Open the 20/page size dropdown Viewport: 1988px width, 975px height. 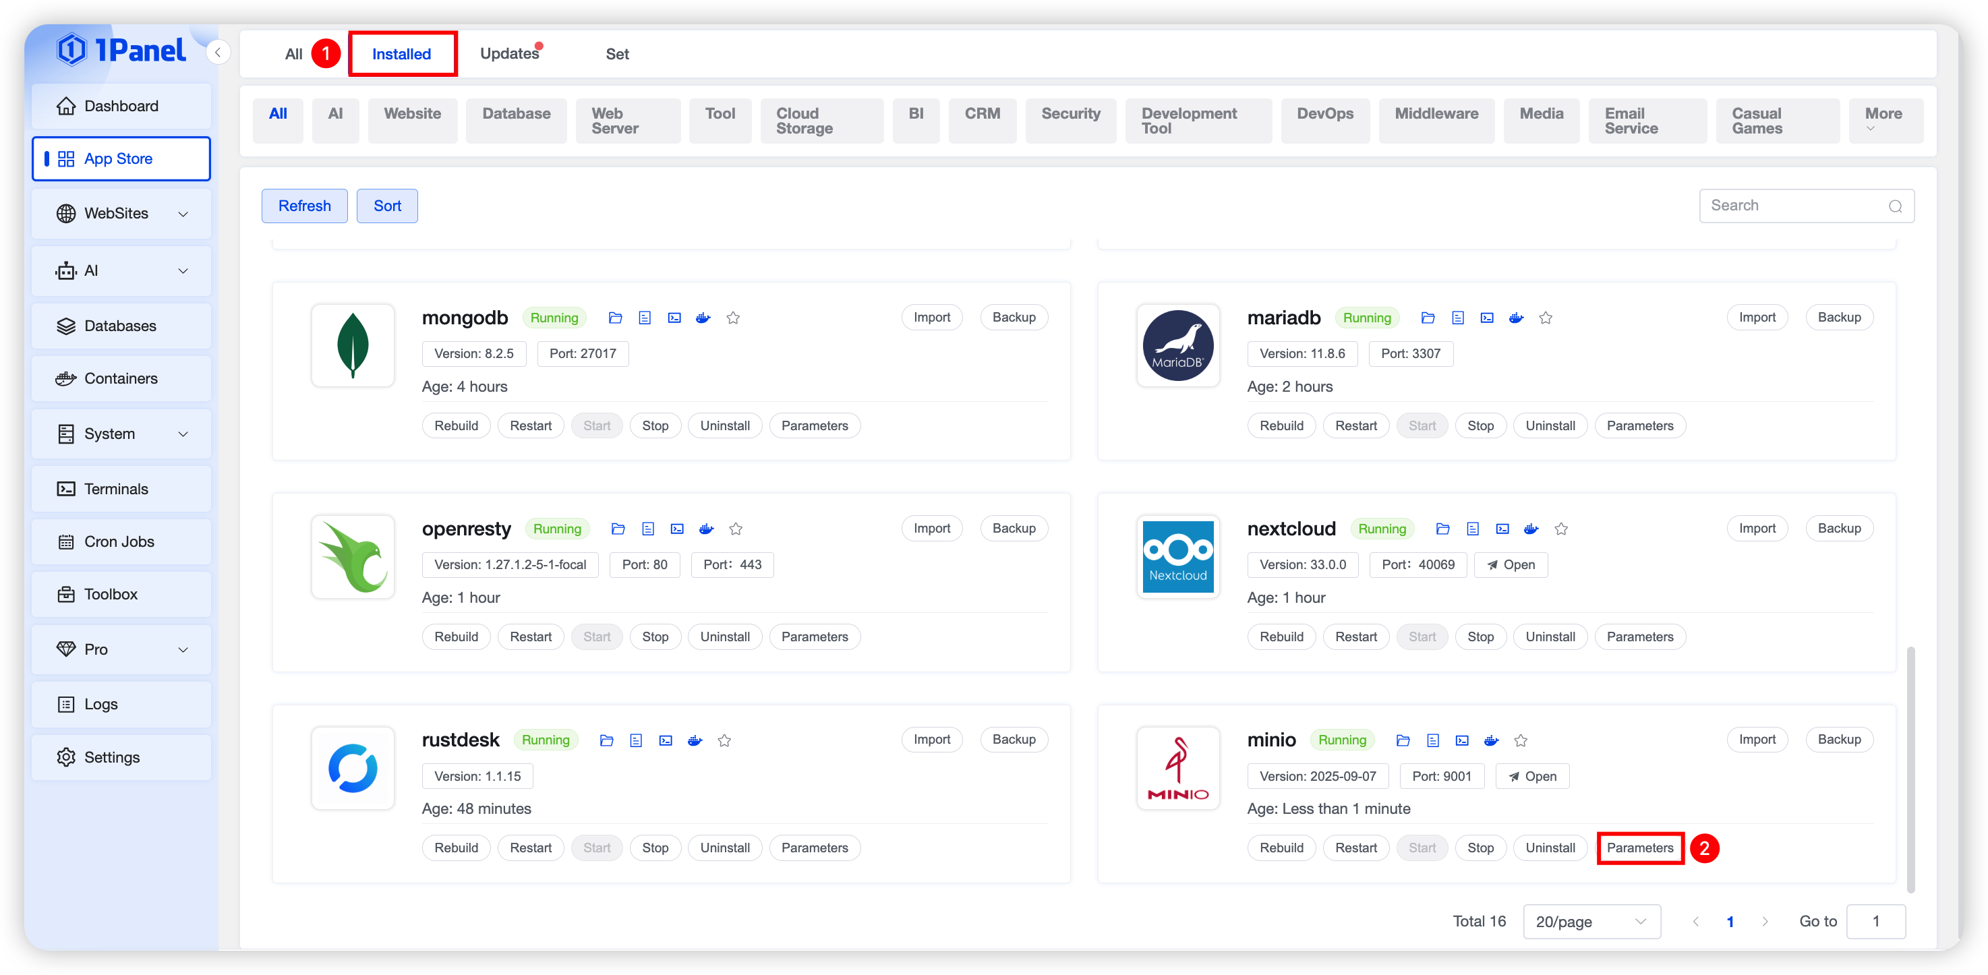click(1591, 922)
